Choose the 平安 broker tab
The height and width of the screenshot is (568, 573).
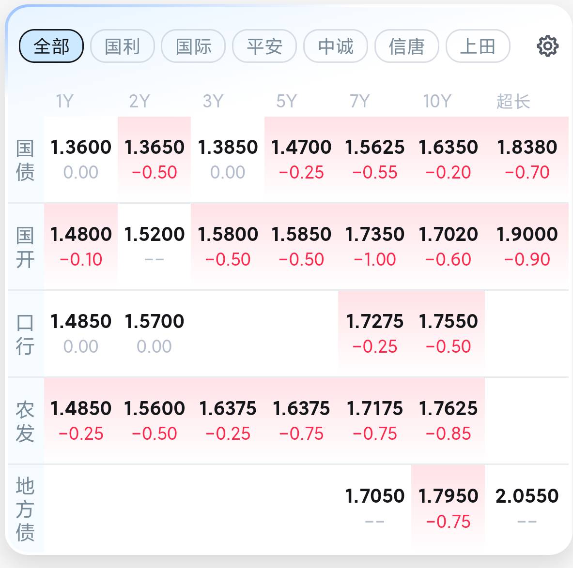[x=264, y=46]
